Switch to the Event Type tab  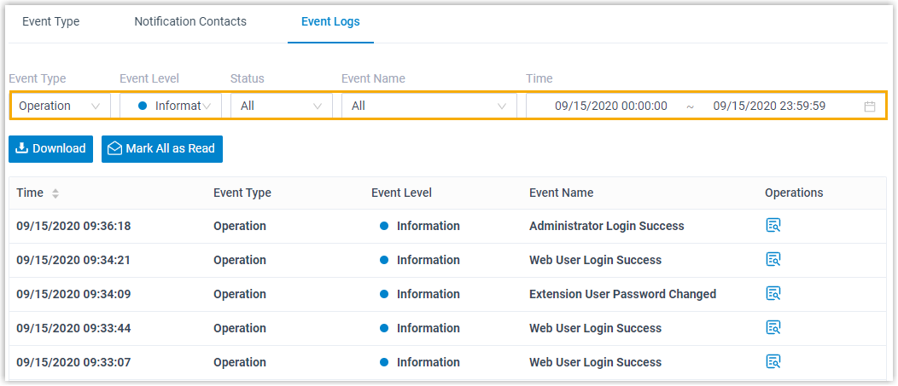tap(50, 22)
